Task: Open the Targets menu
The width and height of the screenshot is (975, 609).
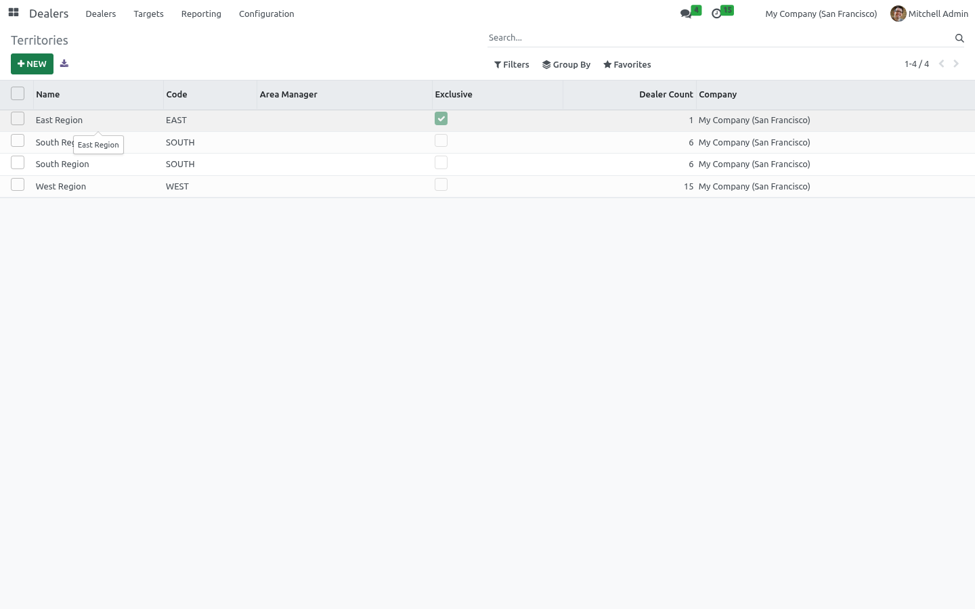Action: pyautogui.click(x=148, y=14)
